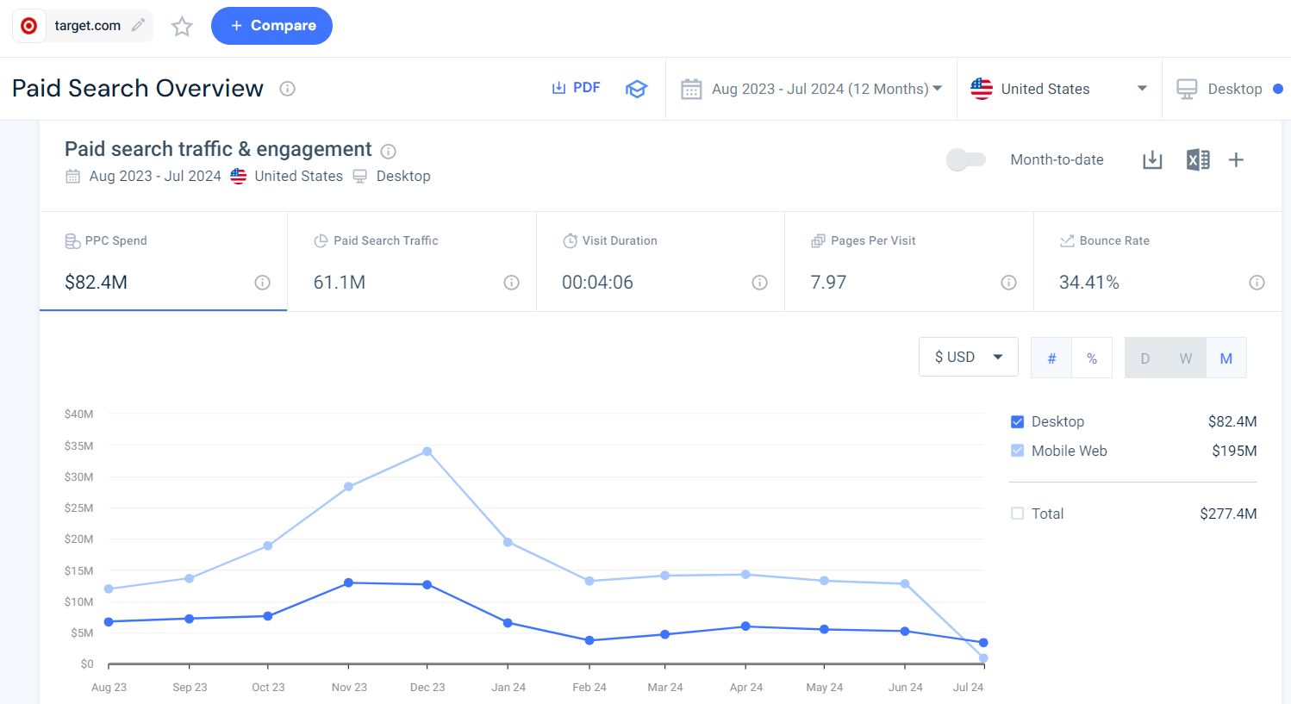Screen dimensions: 1291x704
Task: Open the $ USD currency dropdown
Action: click(x=969, y=357)
